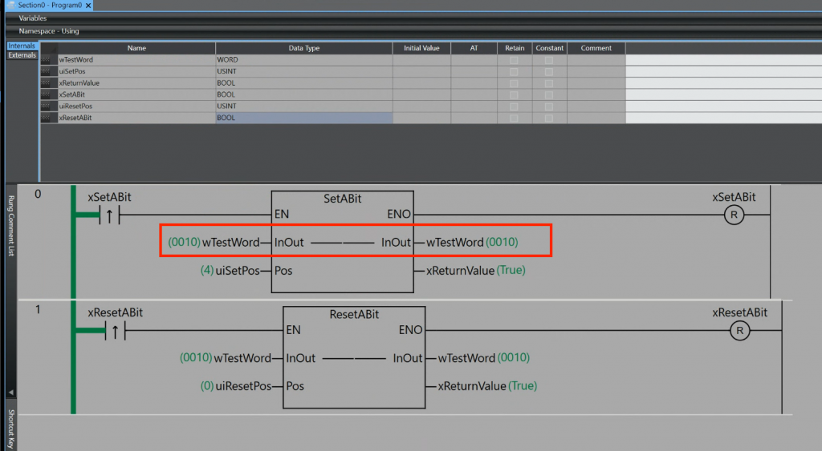Sort variables by Data Type column header
Viewport: 822px width, 451px height.
click(x=303, y=48)
